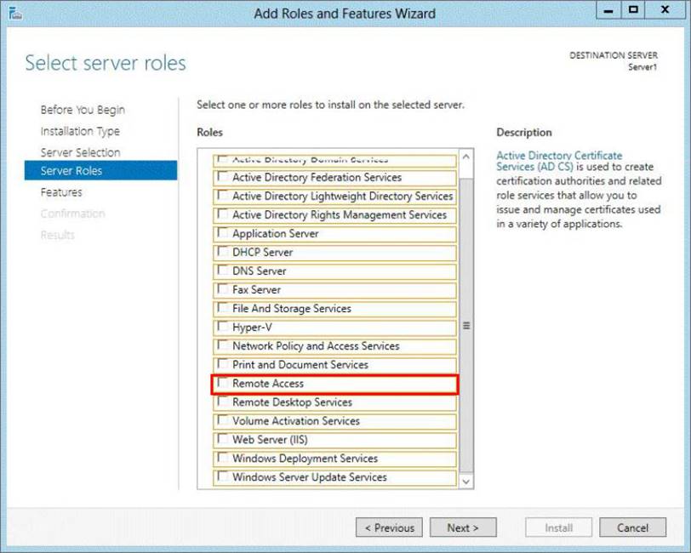Tick the Fax Server checkbox
Image resolution: width=691 pixels, height=553 pixels.
point(223,290)
